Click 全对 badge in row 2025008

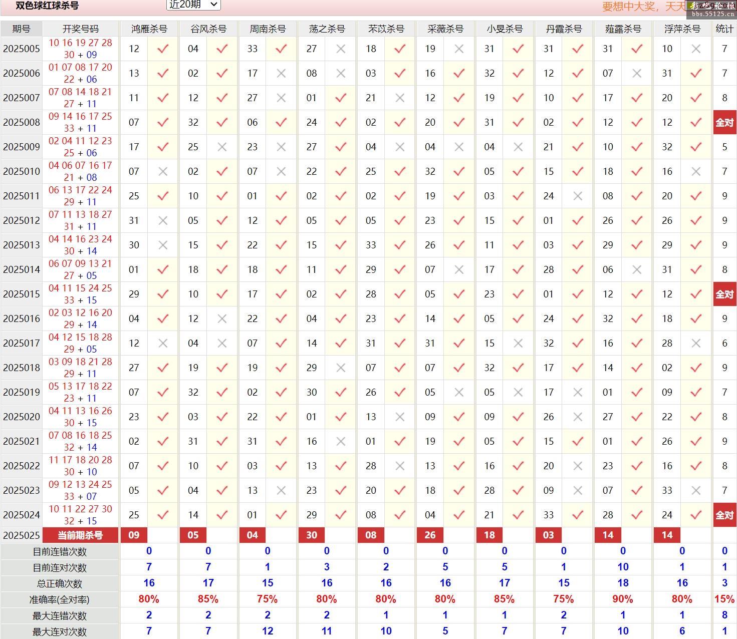pos(724,122)
